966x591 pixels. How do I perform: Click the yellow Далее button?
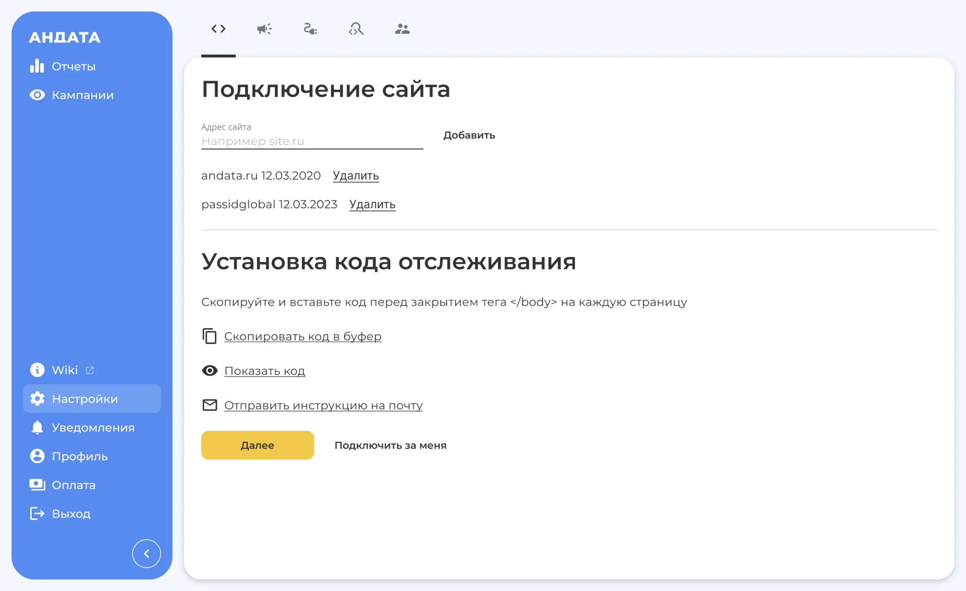click(258, 445)
